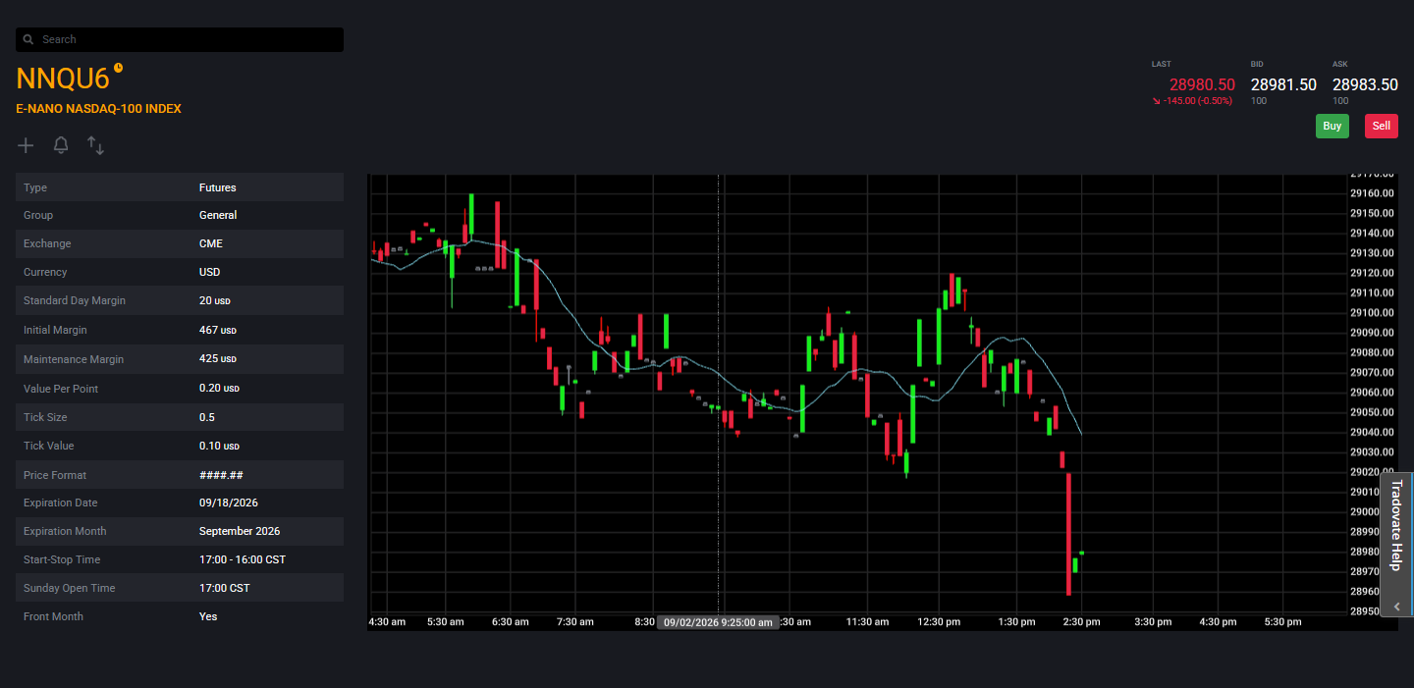The height and width of the screenshot is (688, 1414).
Task: Click the Type row value Futures
Action: coord(217,187)
